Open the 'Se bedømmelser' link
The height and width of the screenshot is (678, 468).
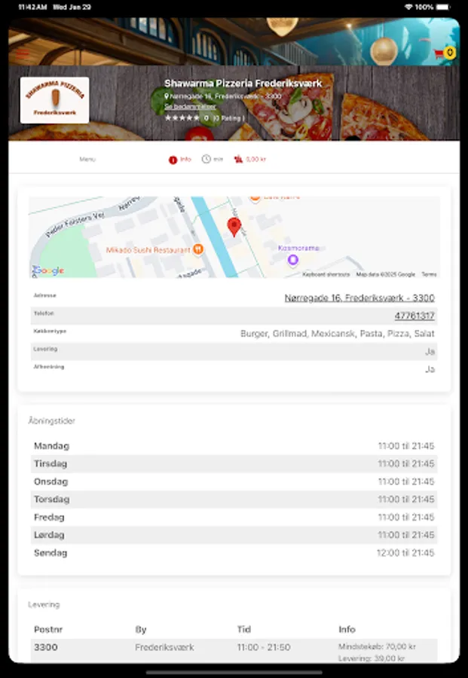coord(190,106)
